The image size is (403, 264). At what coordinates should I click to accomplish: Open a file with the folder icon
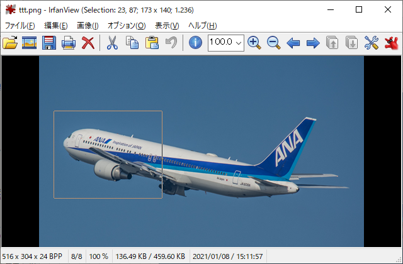pos(10,42)
